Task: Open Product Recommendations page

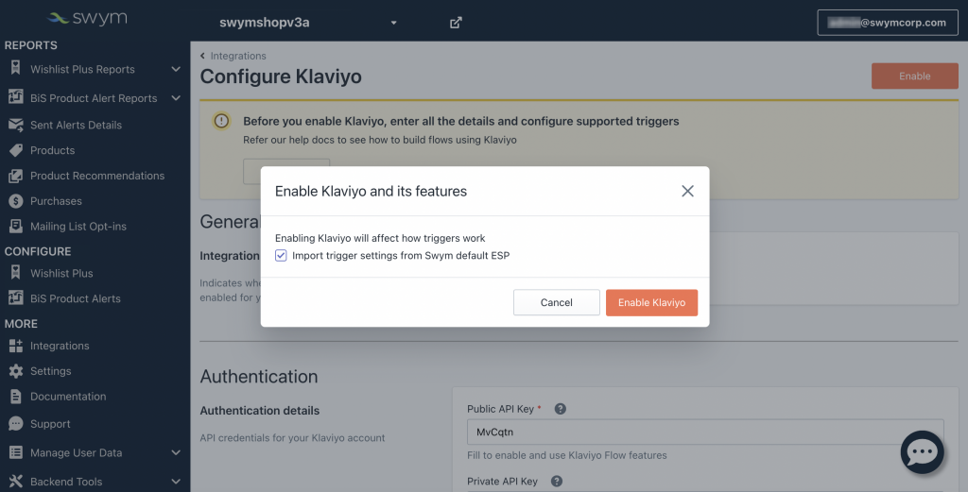Action: click(97, 176)
